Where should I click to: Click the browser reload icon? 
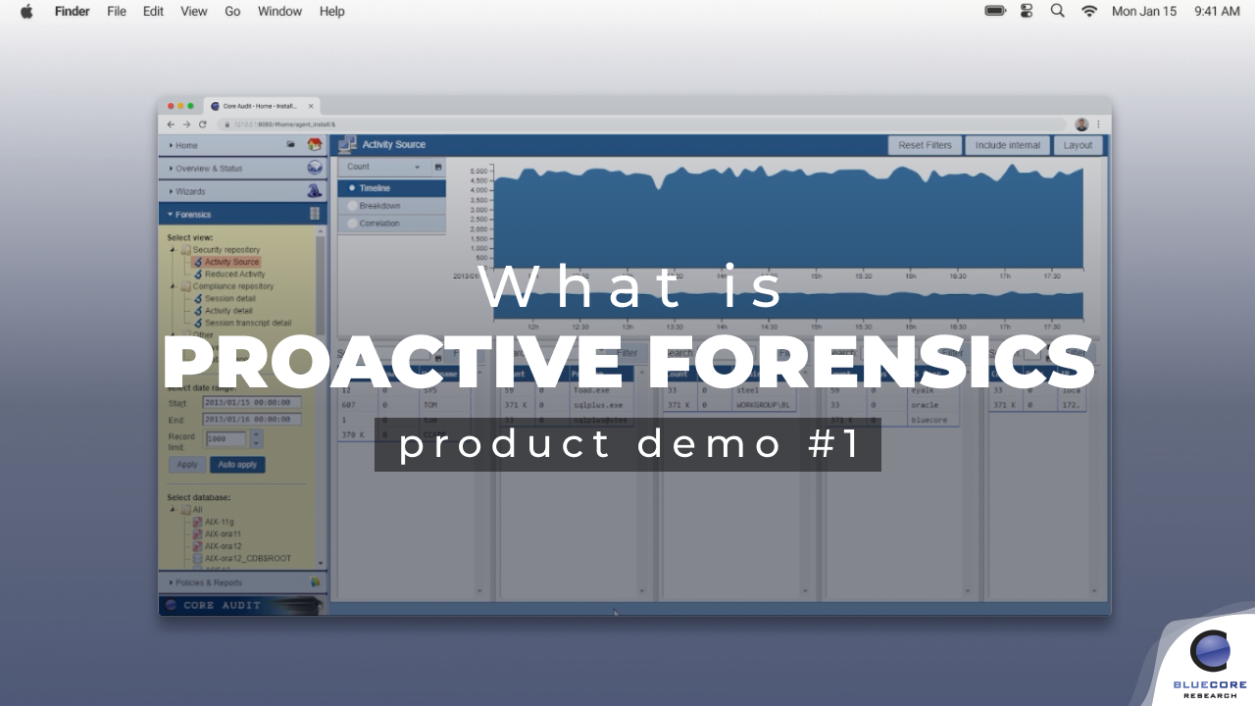[x=203, y=125]
